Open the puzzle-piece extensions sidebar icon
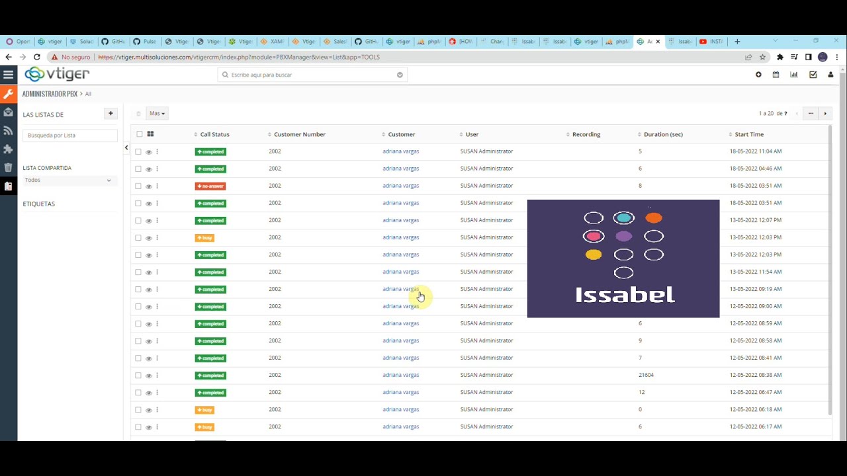Image resolution: width=847 pixels, height=476 pixels. pyautogui.click(x=9, y=149)
